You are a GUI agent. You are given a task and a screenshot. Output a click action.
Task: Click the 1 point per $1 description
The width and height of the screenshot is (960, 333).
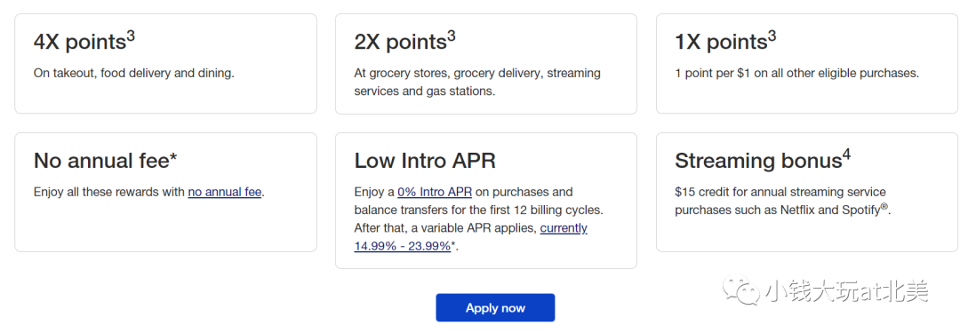[x=797, y=74]
